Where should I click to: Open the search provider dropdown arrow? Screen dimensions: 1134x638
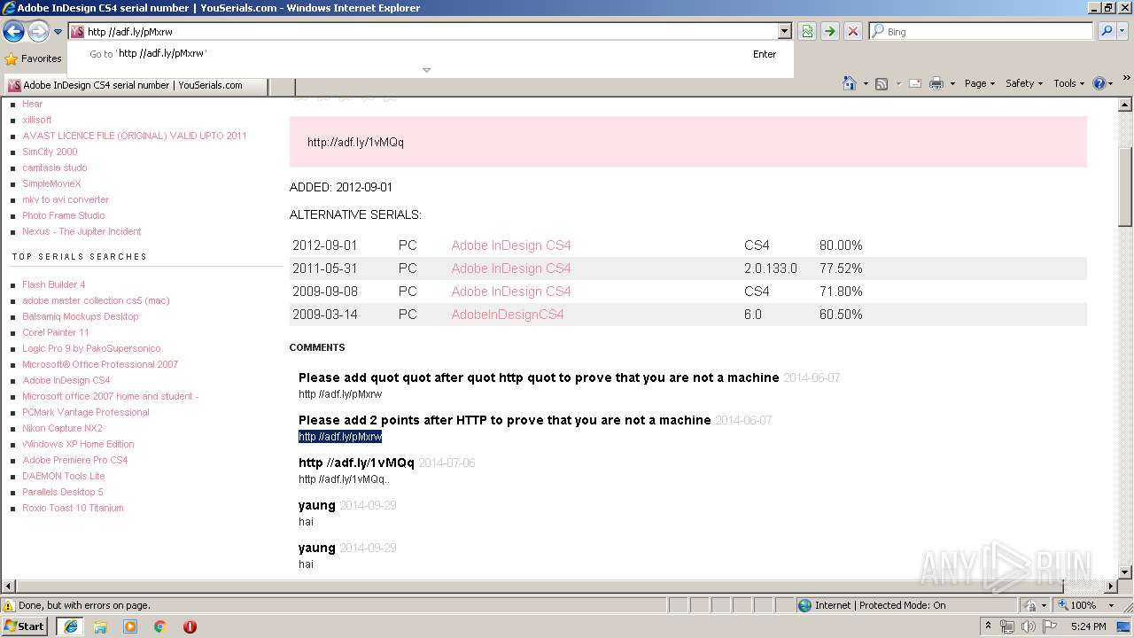[x=1122, y=31]
